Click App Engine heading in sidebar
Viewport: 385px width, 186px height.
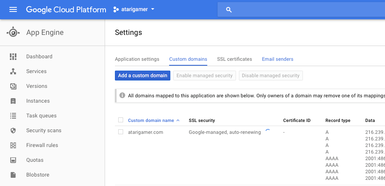point(45,32)
